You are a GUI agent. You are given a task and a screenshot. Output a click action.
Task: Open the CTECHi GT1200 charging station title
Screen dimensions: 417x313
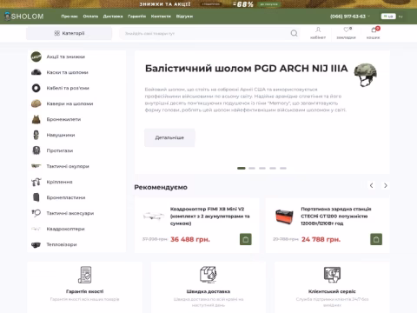click(x=336, y=216)
